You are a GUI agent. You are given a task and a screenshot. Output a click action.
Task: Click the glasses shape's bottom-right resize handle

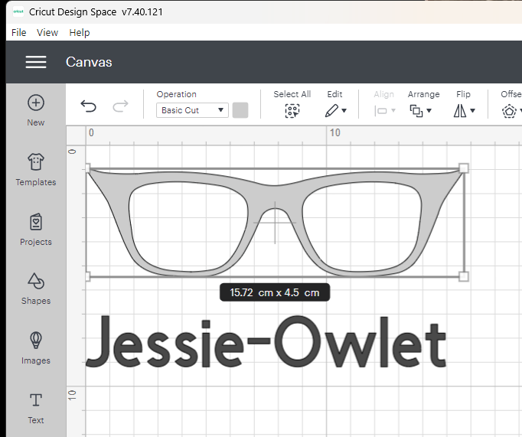[x=463, y=276]
